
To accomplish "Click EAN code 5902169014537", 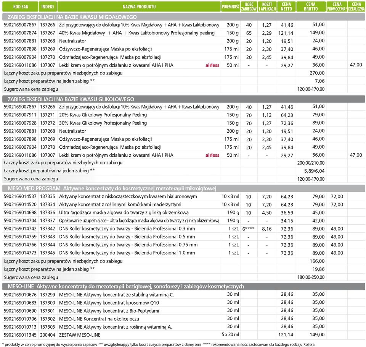I will point(20,196).
